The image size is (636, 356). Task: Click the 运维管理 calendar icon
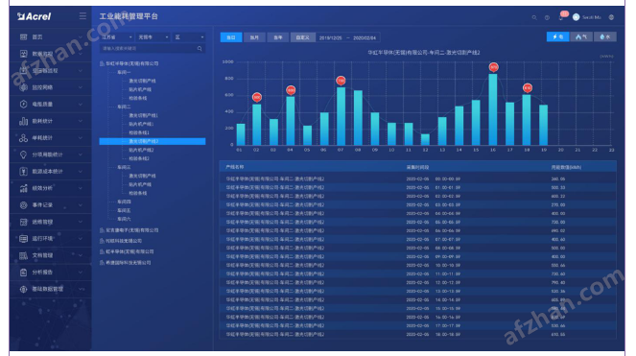point(24,222)
